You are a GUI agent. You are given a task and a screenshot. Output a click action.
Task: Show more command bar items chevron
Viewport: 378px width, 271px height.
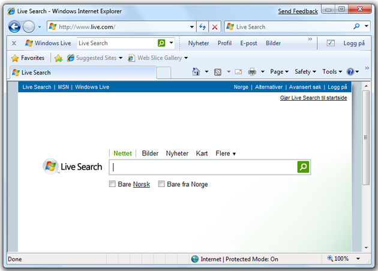367,68
